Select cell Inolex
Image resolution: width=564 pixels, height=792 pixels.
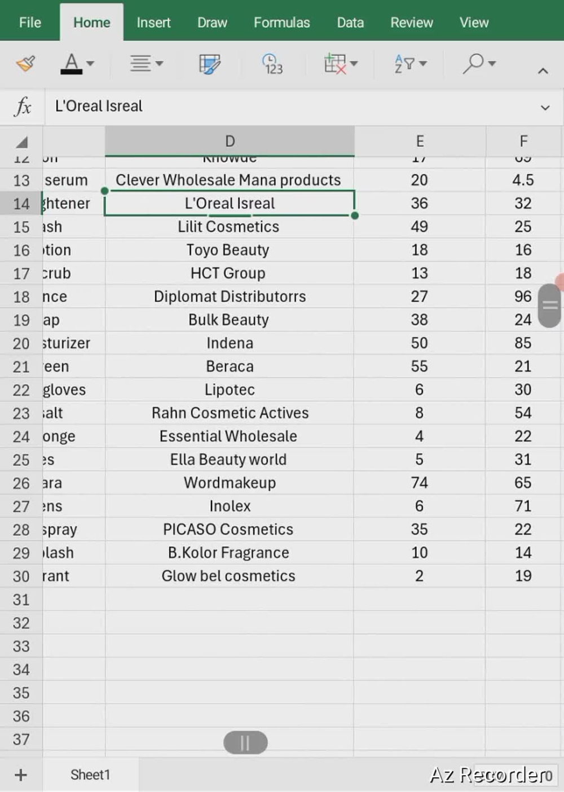click(x=230, y=507)
